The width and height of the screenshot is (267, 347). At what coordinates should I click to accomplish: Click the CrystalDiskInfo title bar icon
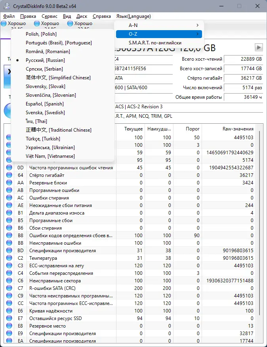[7, 6]
